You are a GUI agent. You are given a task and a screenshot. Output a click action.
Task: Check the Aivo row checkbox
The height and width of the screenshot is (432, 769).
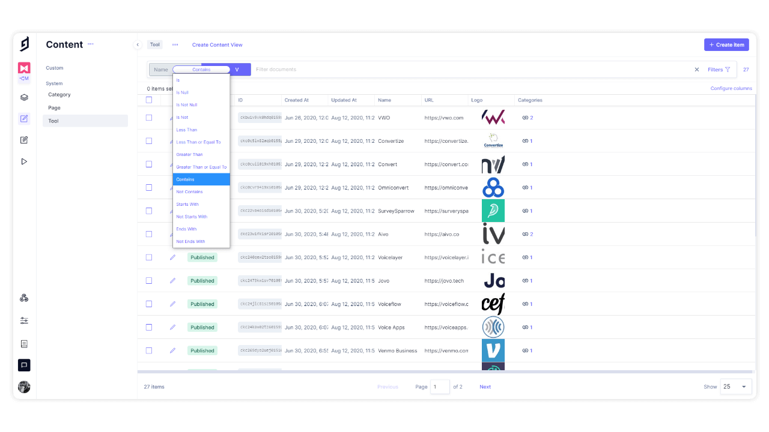pyautogui.click(x=149, y=234)
